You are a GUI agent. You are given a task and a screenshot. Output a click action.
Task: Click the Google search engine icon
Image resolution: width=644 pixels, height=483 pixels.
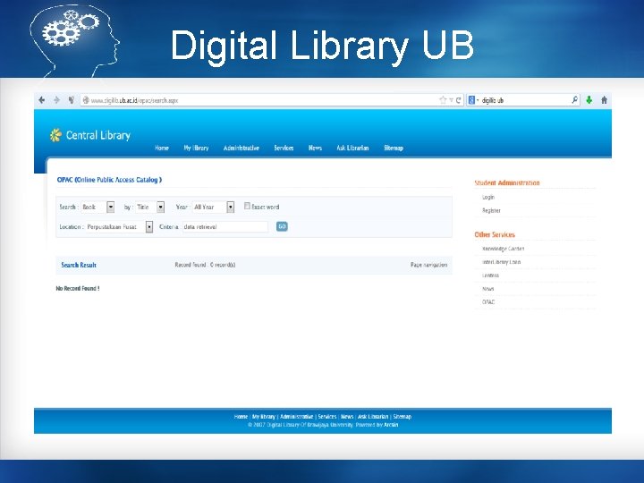point(472,100)
